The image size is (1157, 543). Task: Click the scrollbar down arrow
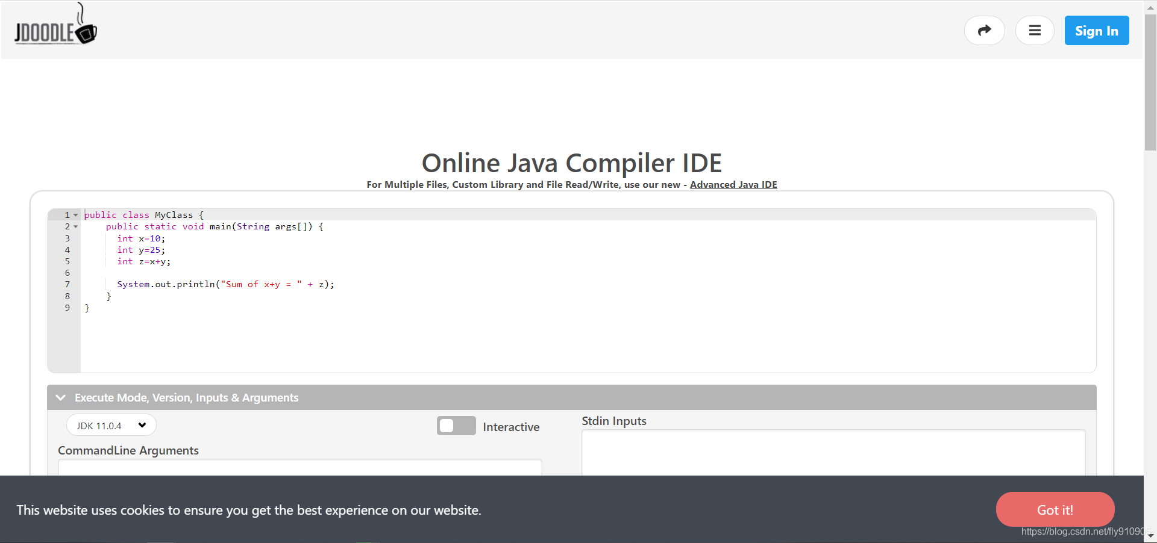[1150, 536]
